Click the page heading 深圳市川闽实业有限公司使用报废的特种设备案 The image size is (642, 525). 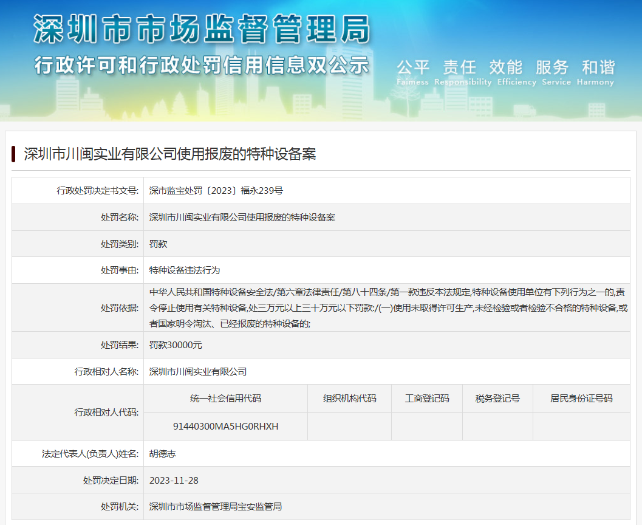click(170, 154)
